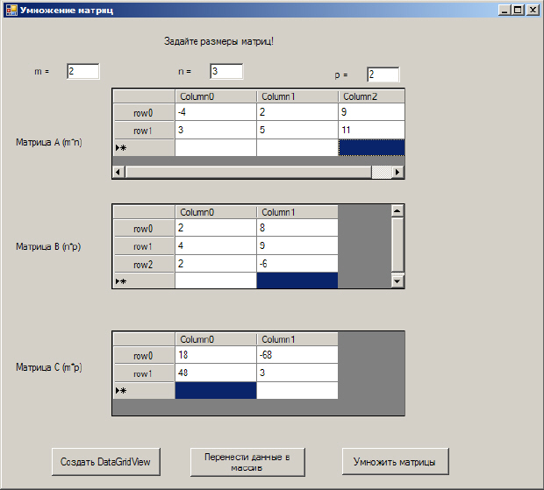This screenshot has width=544, height=490.
Task: Select Matrix A cell with value 11
Action: click(x=371, y=130)
